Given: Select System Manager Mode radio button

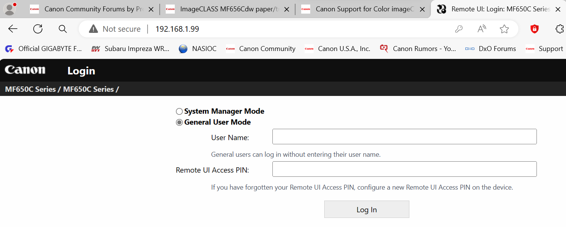Looking at the screenshot, I should tap(179, 111).
